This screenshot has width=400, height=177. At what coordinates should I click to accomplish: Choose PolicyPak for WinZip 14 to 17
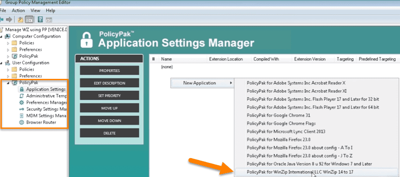(316, 172)
